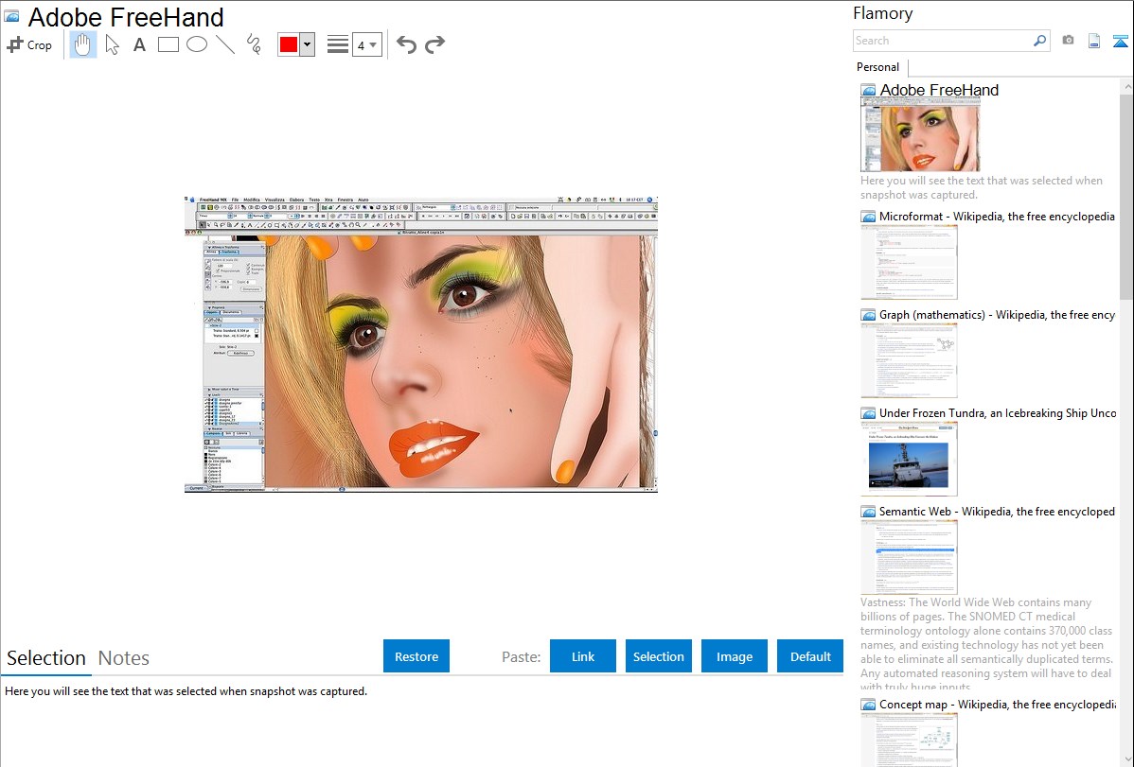Screen dimensions: 1134x767
Task: Select the Crop tool
Action: point(29,44)
